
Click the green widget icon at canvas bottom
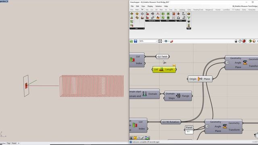[147, 138]
